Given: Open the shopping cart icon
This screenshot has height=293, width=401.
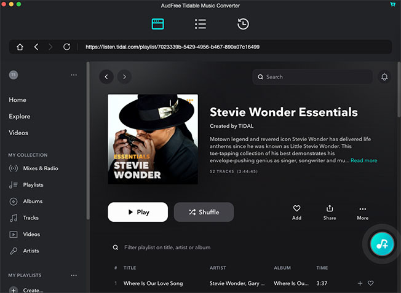Looking at the screenshot, I should coord(392,4).
